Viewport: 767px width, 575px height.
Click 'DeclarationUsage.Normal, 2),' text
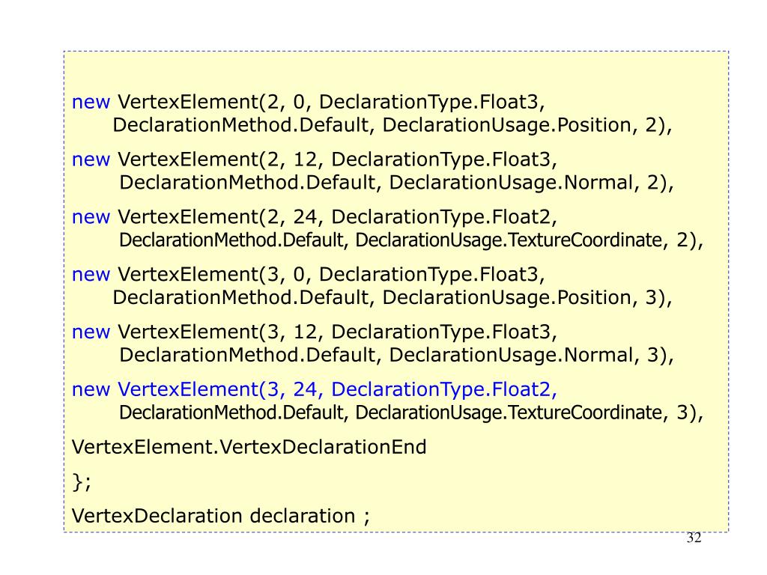pyautogui.click(x=532, y=183)
